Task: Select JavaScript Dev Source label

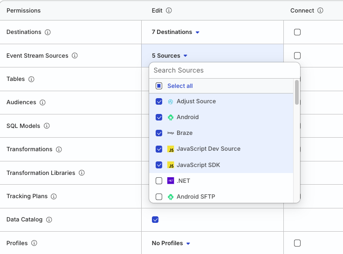Action: (208, 149)
